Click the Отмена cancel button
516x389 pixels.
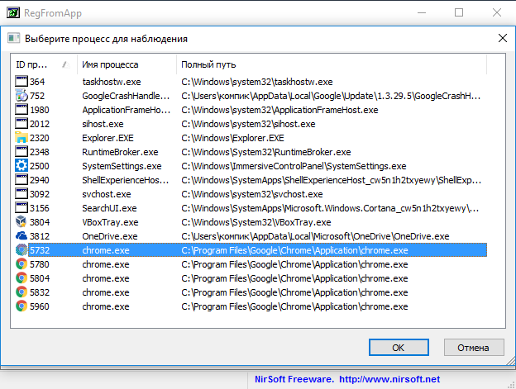pyautogui.click(x=474, y=348)
